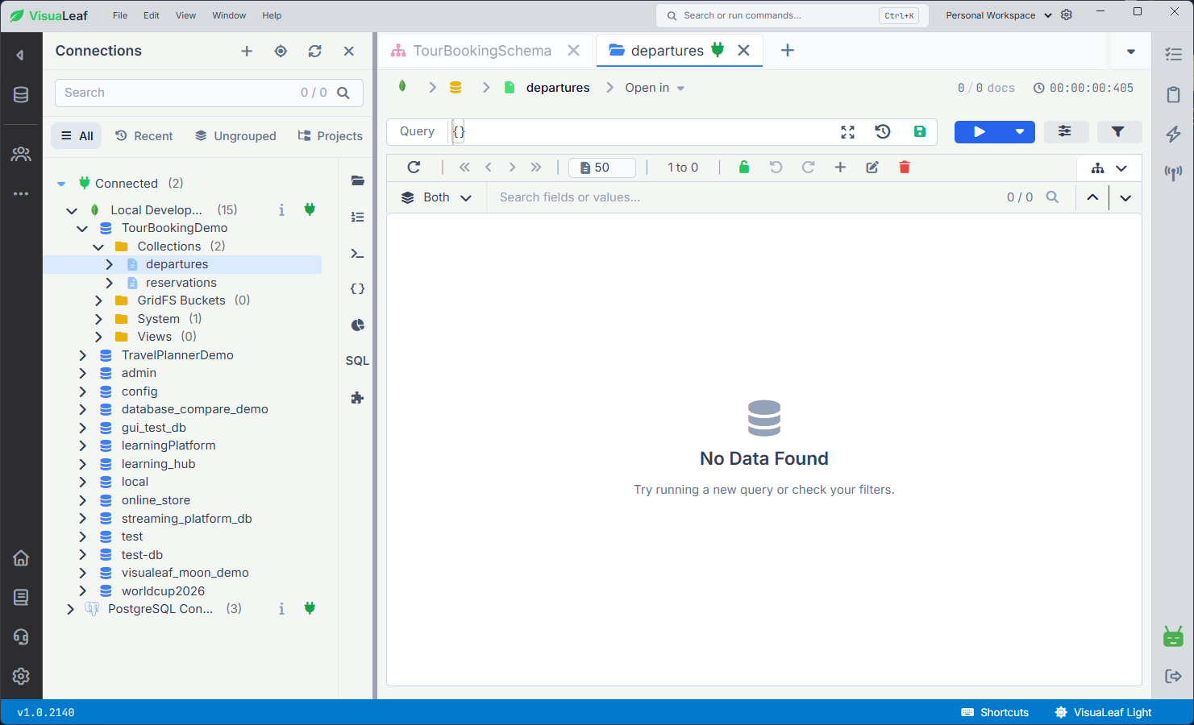Open the Edit menu
Viewport: 1194px width, 725px height.
pos(152,15)
